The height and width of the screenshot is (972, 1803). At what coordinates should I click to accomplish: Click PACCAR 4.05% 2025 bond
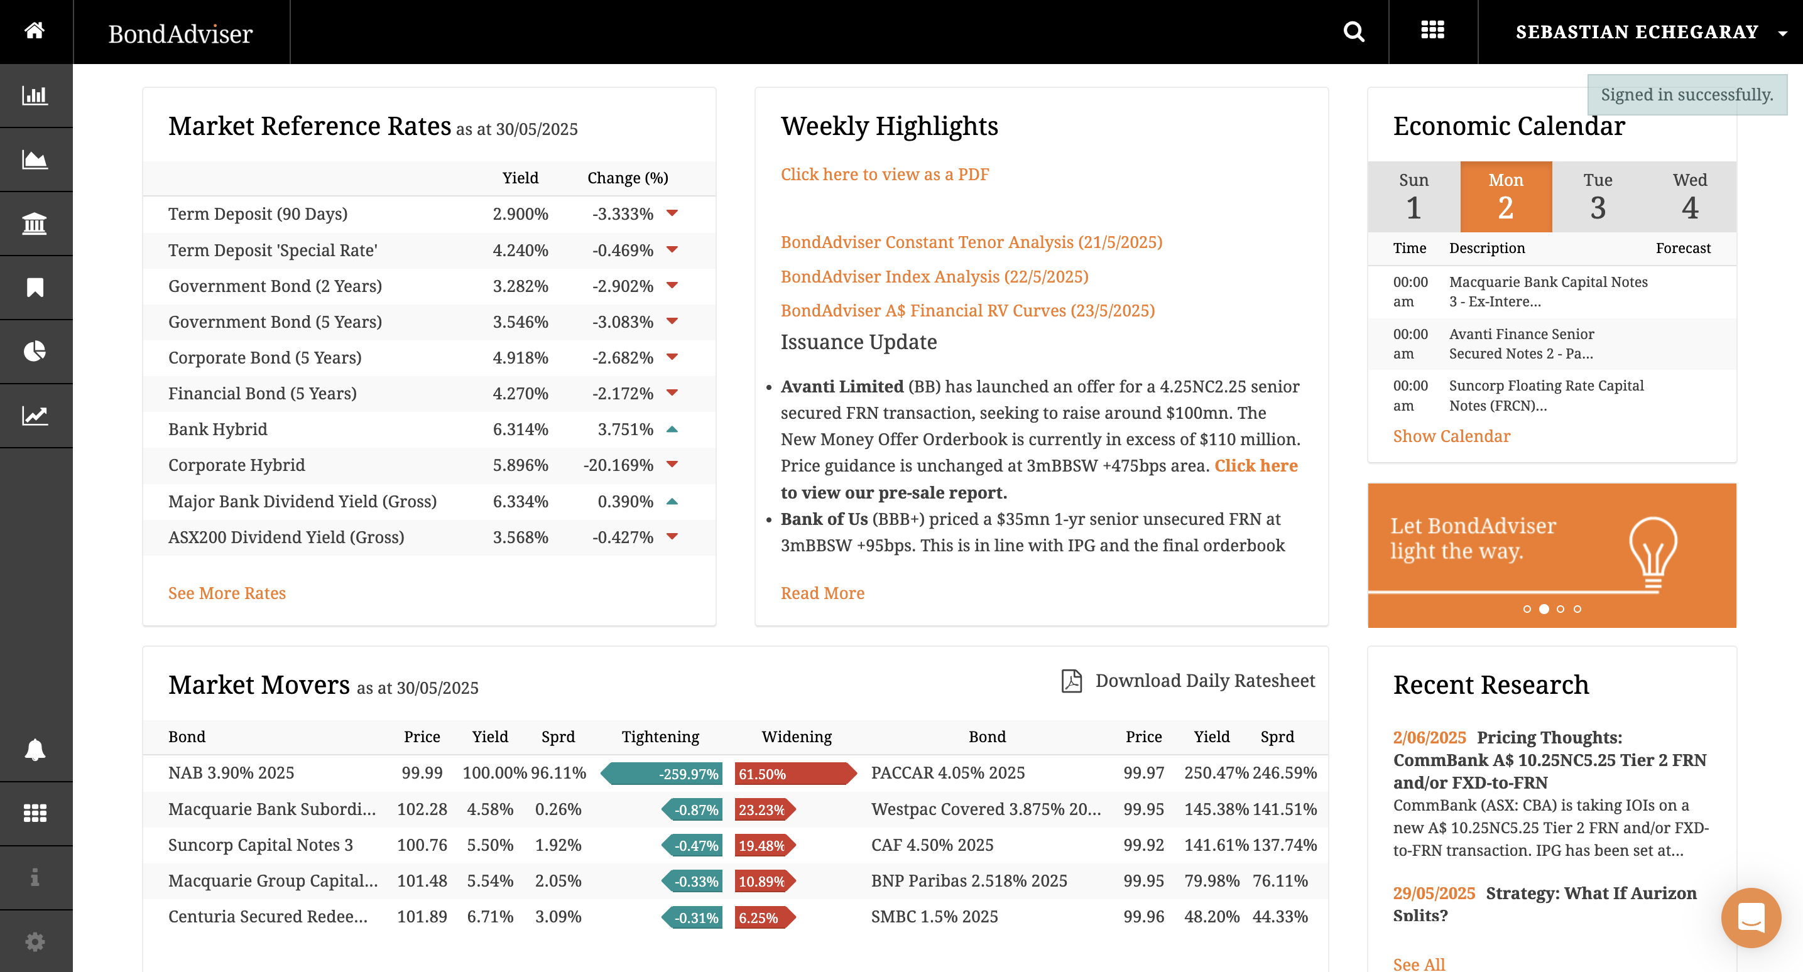click(x=947, y=772)
